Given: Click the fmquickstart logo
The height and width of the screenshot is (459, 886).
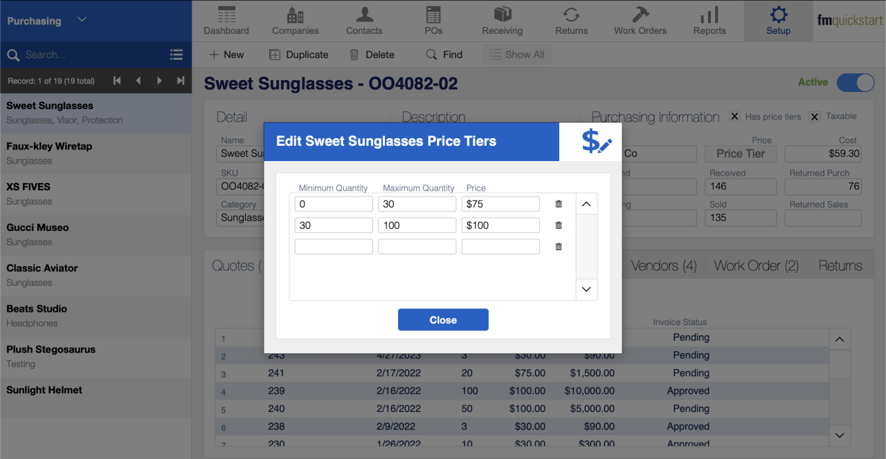Looking at the screenshot, I should tap(849, 20).
